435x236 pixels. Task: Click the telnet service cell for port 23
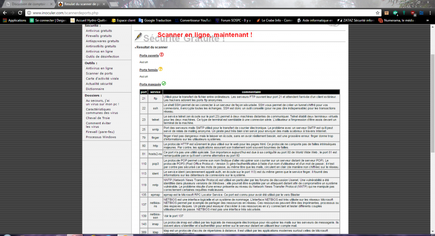coord(155,120)
